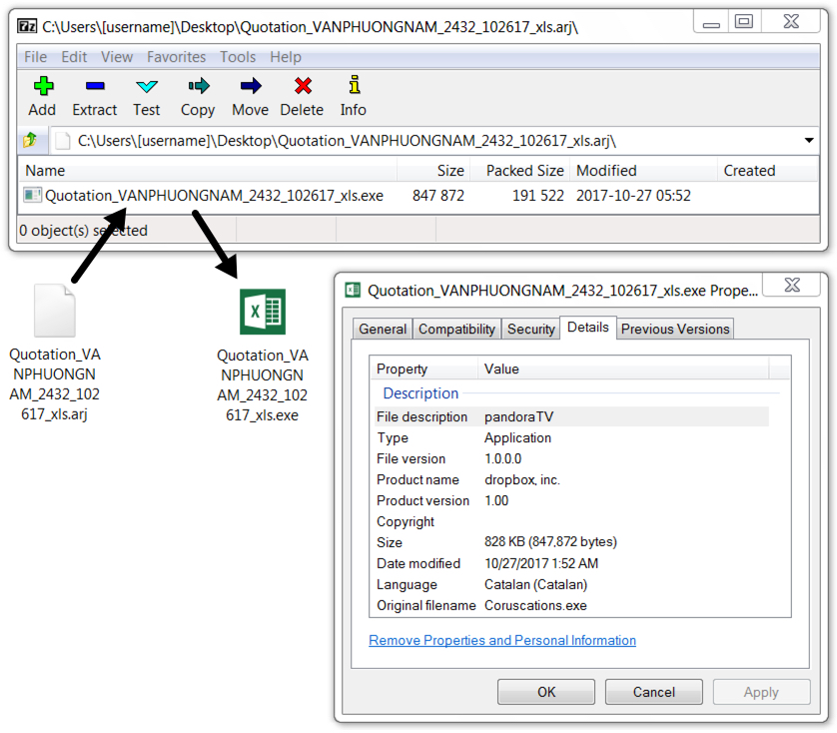The width and height of the screenshot is (837, 733).
Task: Select the Size 828 KB row
Action: click(x=571, y=542)
